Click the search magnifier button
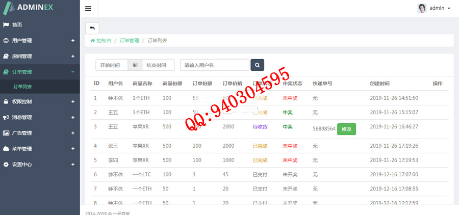The image size is (459, 215). point(257,65)
